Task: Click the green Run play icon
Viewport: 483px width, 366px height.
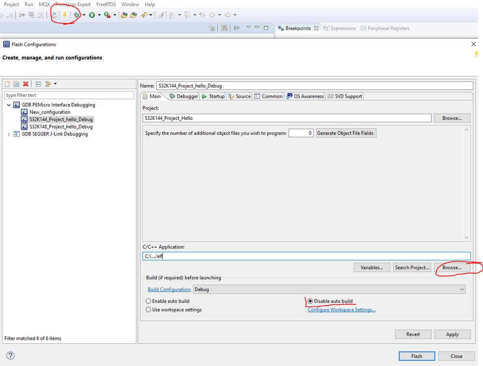Action: tap(92, 15)
